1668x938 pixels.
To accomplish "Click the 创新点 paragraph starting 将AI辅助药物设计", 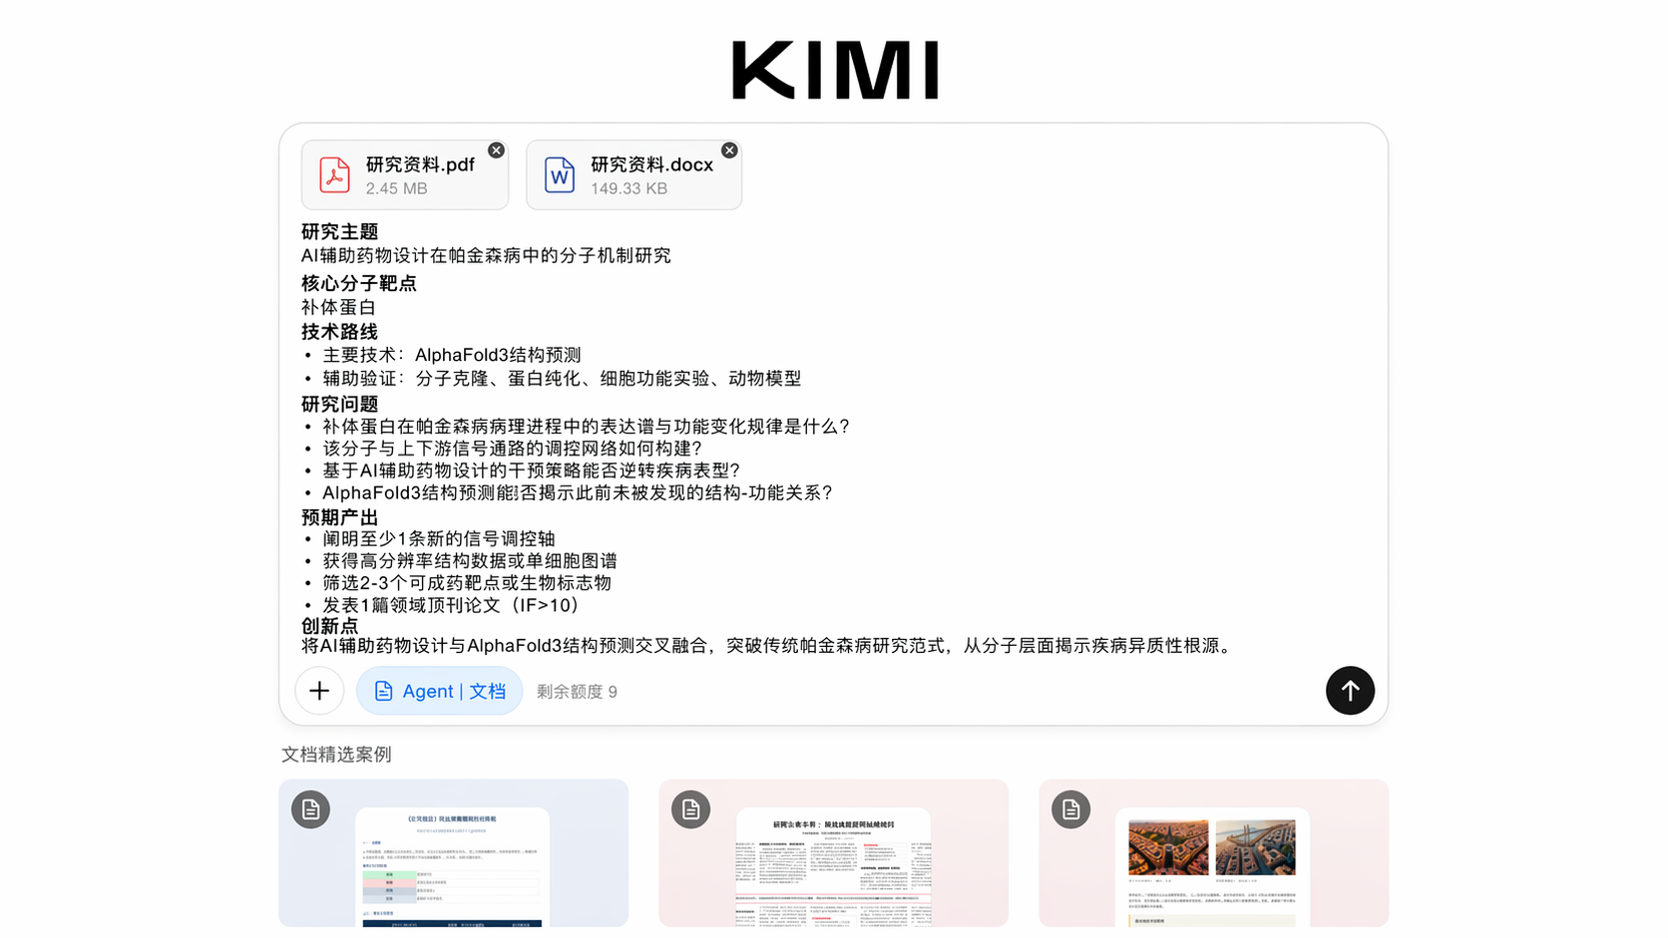I will pos(769,646).
